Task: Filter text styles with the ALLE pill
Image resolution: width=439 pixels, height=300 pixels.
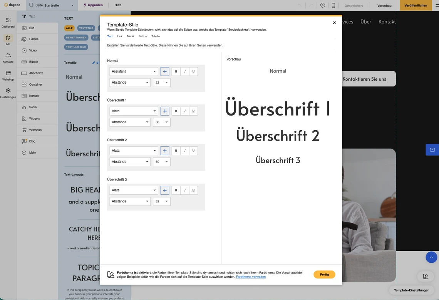Action: pos(69,28)
